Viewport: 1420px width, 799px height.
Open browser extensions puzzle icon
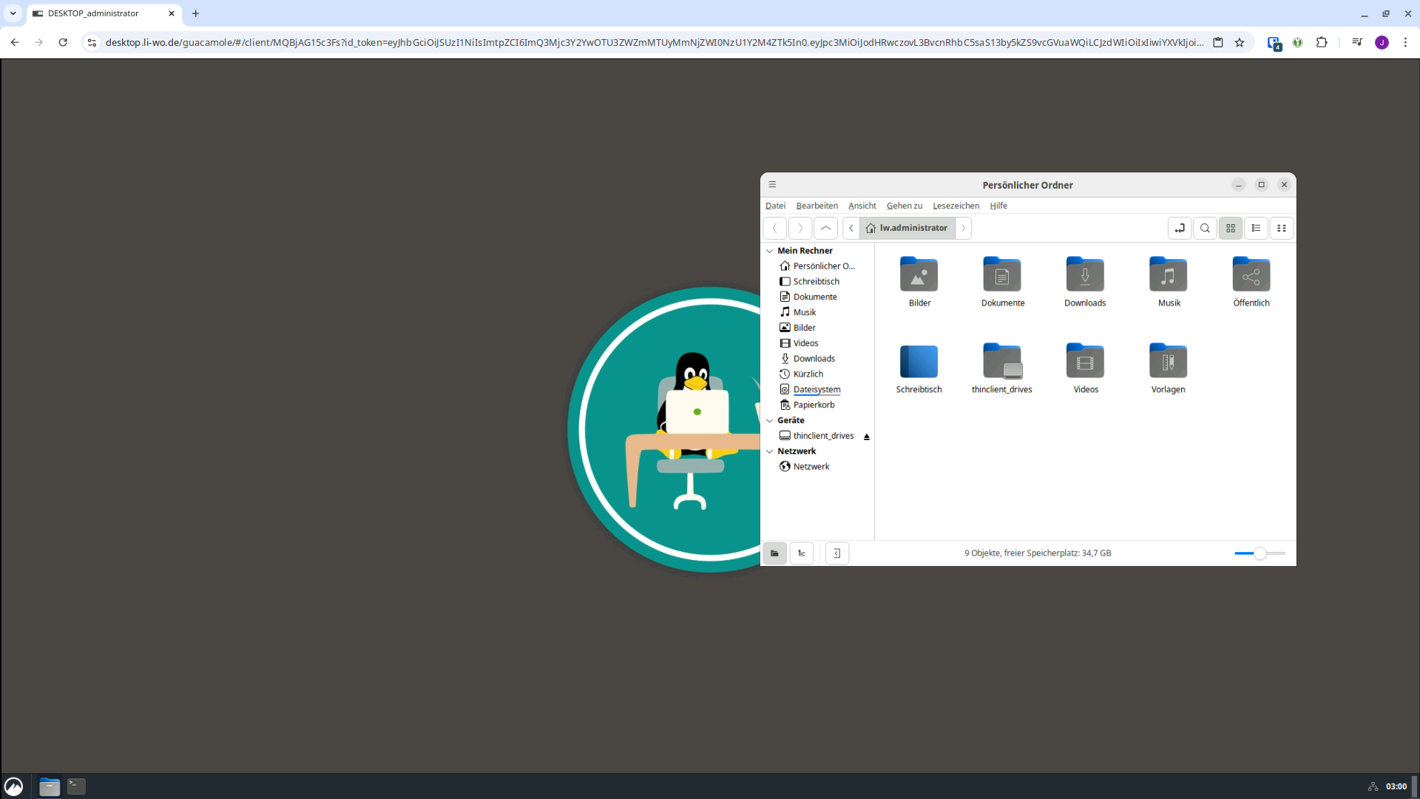point(1322,43)
